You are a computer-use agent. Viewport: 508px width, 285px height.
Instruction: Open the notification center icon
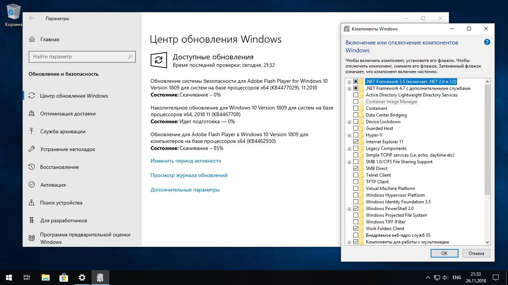tap(496, 278)
